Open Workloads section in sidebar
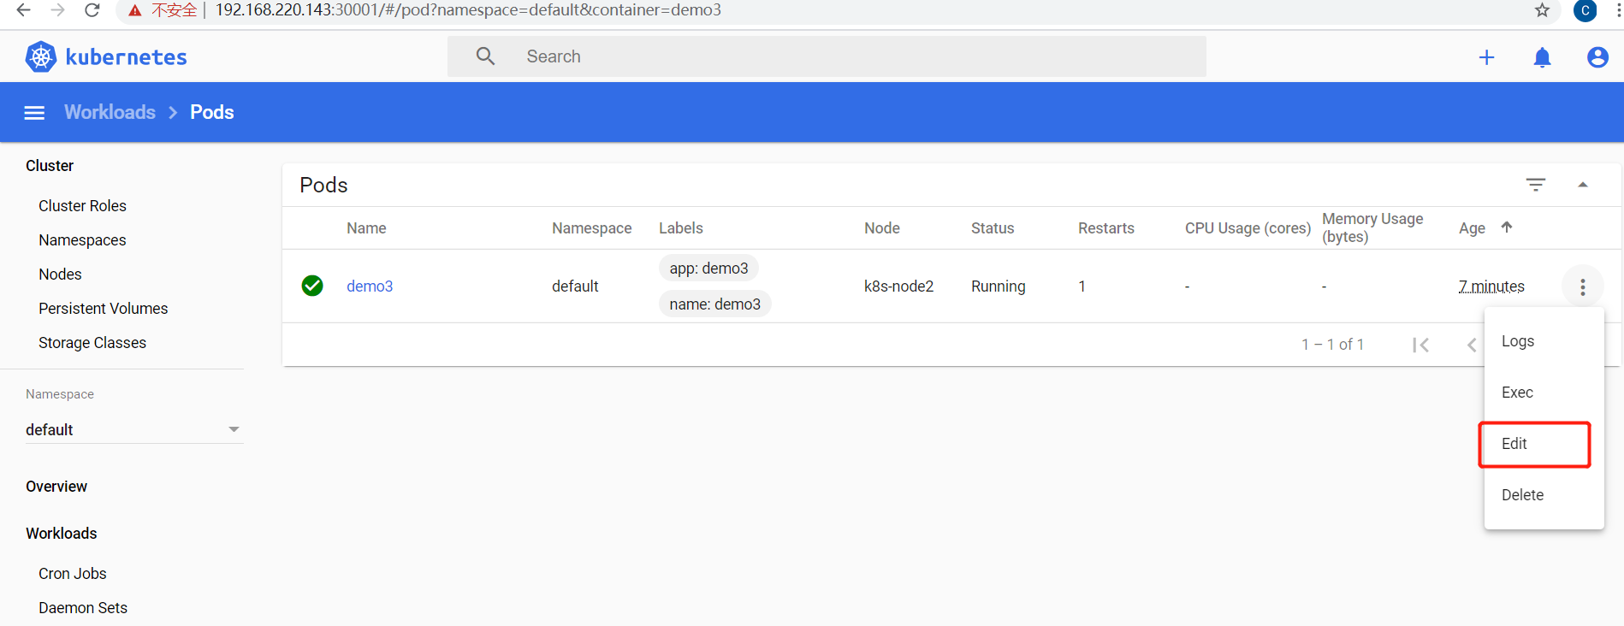1624x626 pixels. [x=62, y=534]
